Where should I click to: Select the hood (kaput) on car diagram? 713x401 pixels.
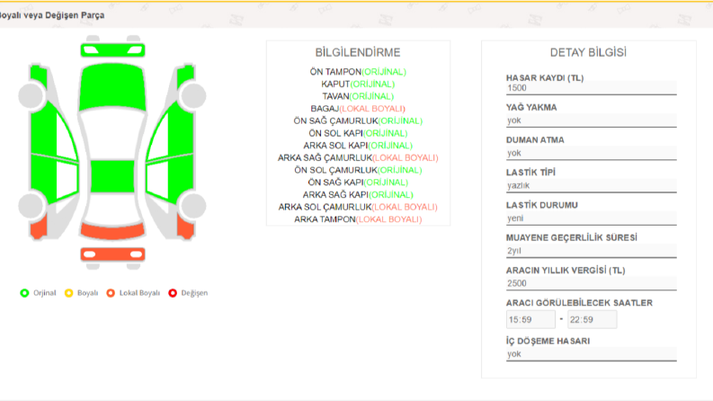112,87
